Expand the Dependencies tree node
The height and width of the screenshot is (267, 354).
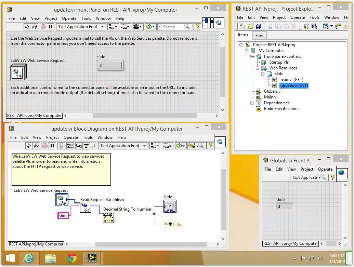[x=252, y=103]
